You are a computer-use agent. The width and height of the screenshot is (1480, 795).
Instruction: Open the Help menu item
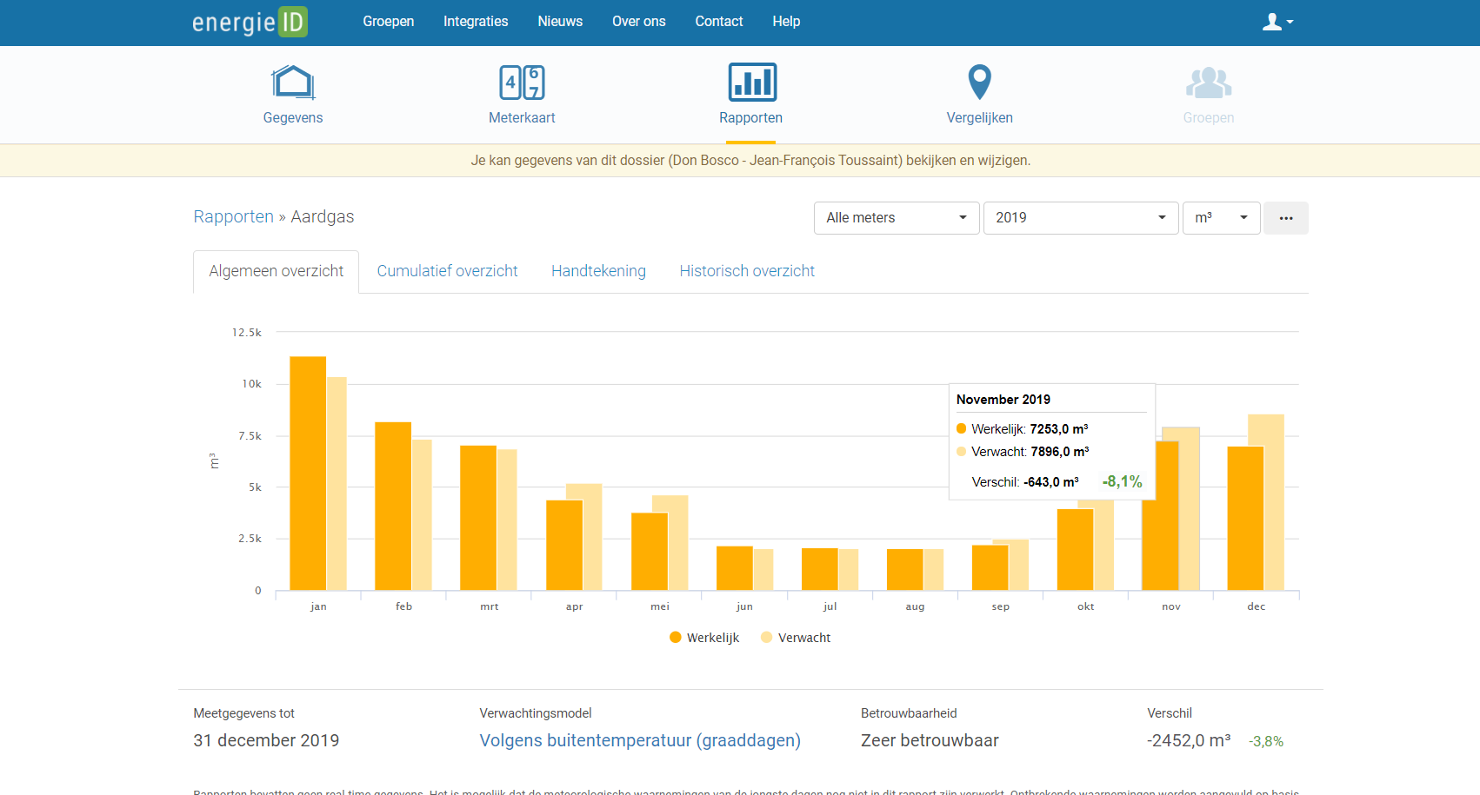coord(786,22)
